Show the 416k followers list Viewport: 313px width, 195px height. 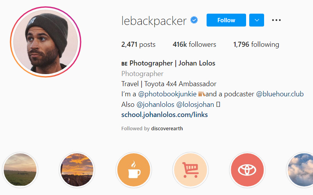pyautogui.click(x=194, y=44)
